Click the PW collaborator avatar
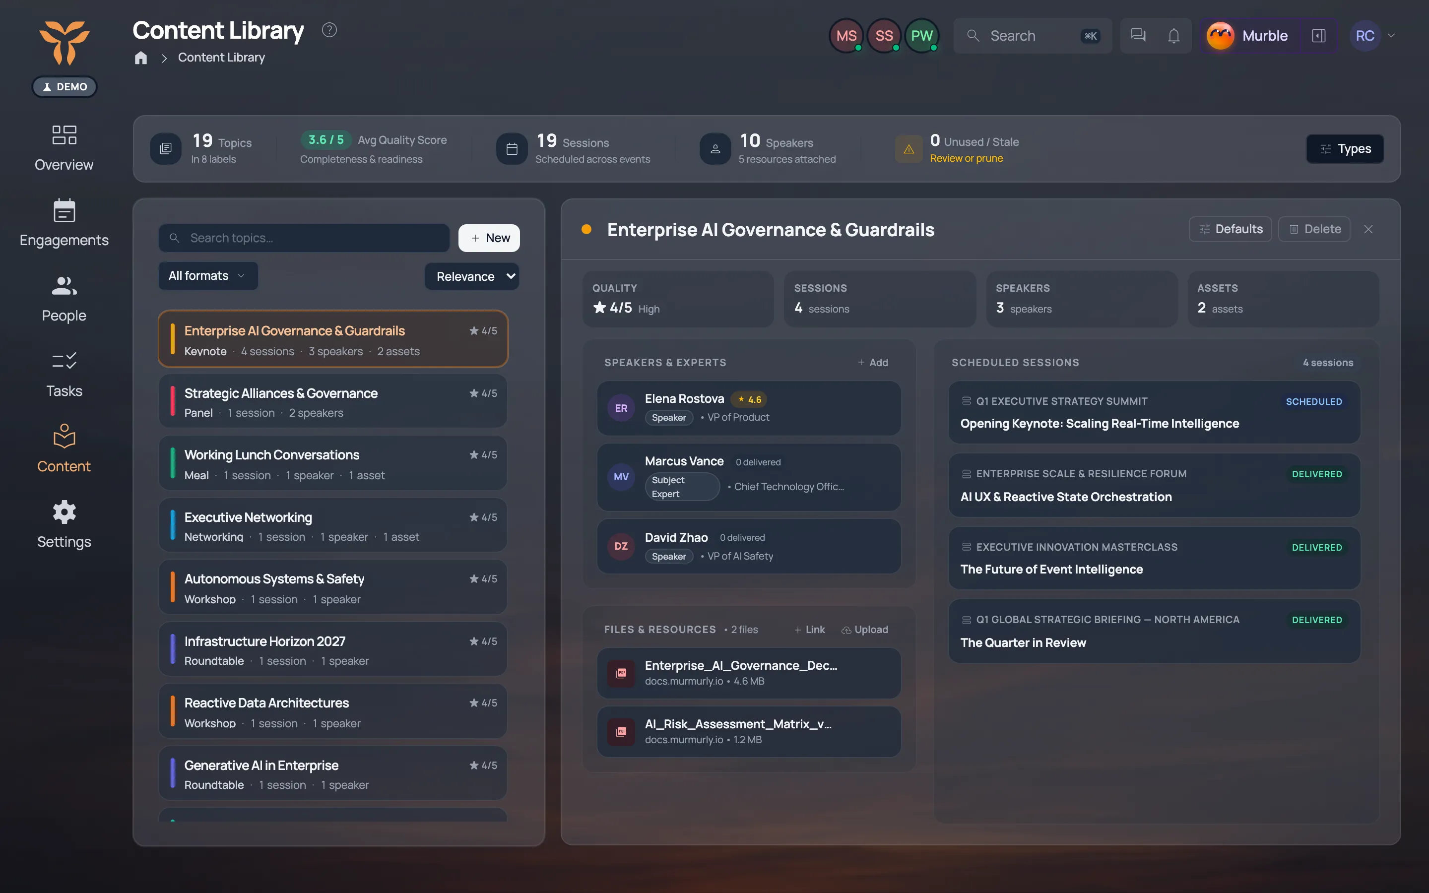1429x893 pixels. (922, 35)
